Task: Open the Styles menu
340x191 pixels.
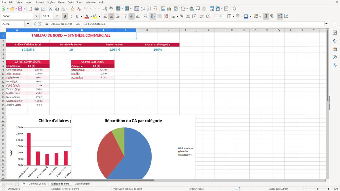Action: coord(51,2)
